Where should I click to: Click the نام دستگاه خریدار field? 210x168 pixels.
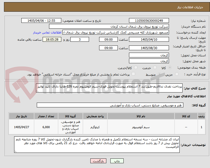click(x=109, y=26)
